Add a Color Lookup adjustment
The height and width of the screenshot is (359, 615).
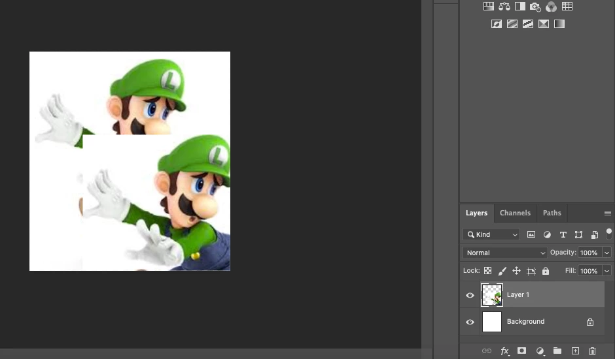(x=567, y=7)
